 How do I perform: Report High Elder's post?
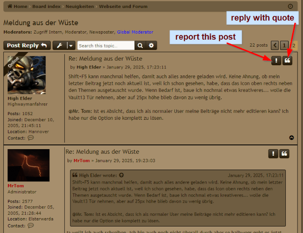point(276,61)
